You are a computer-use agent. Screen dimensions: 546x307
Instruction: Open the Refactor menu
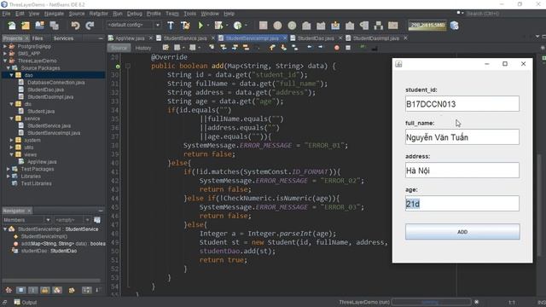click(x=99, y=14)
